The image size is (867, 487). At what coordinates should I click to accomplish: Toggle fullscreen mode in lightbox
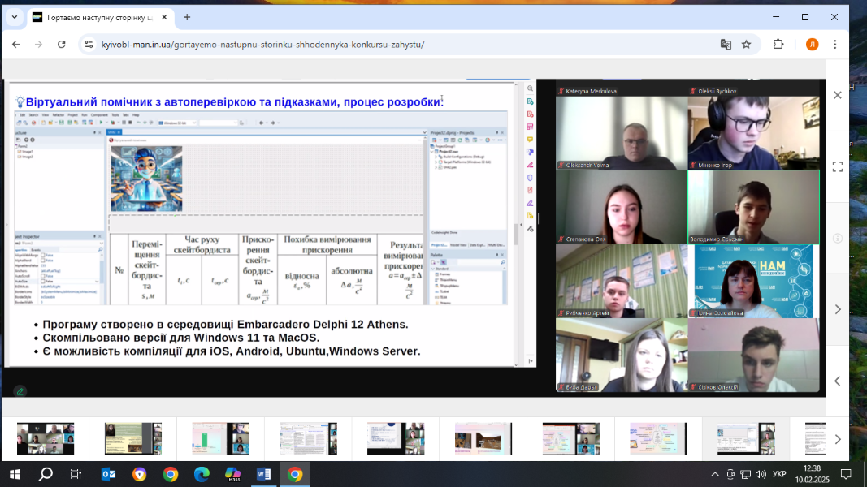pos(838,166)
